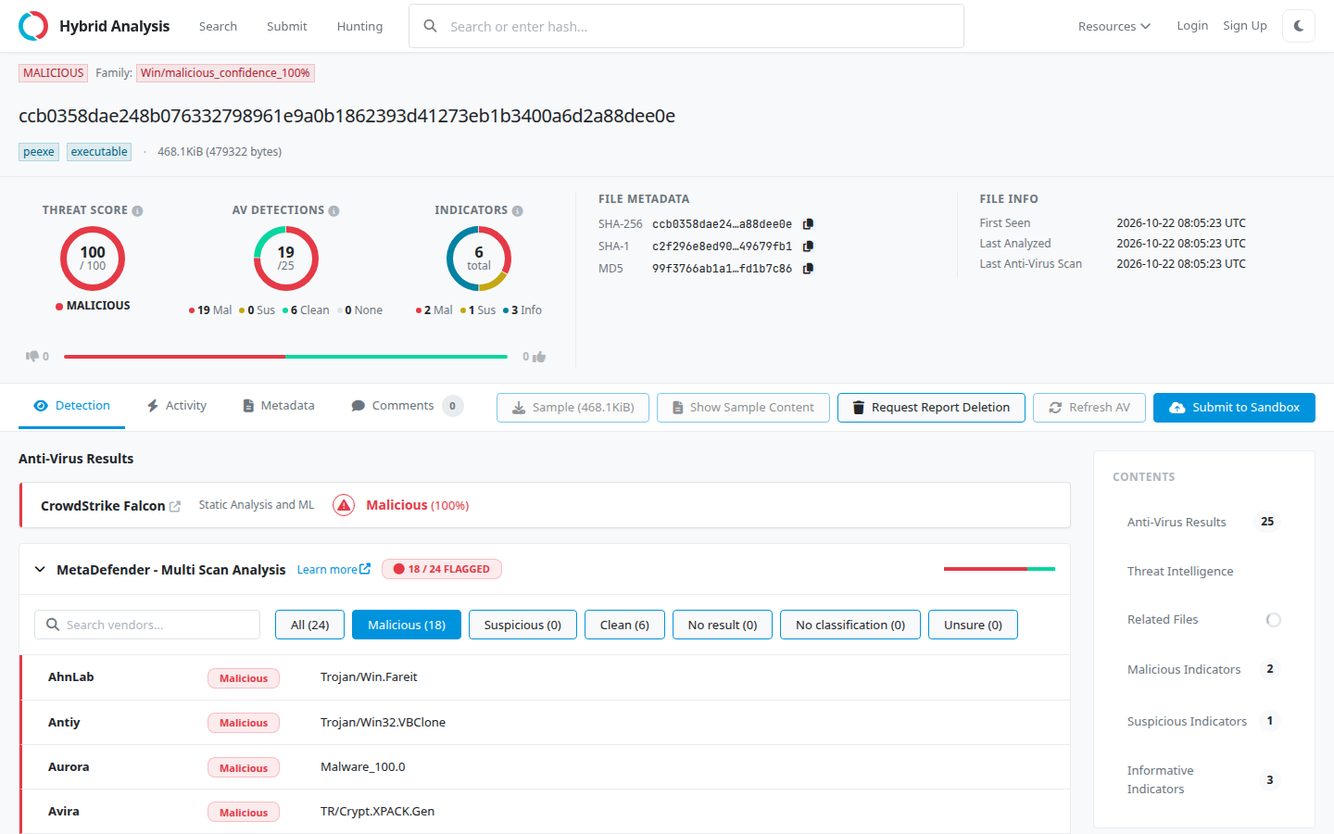Open the Sign Up link

(1245, 26)
